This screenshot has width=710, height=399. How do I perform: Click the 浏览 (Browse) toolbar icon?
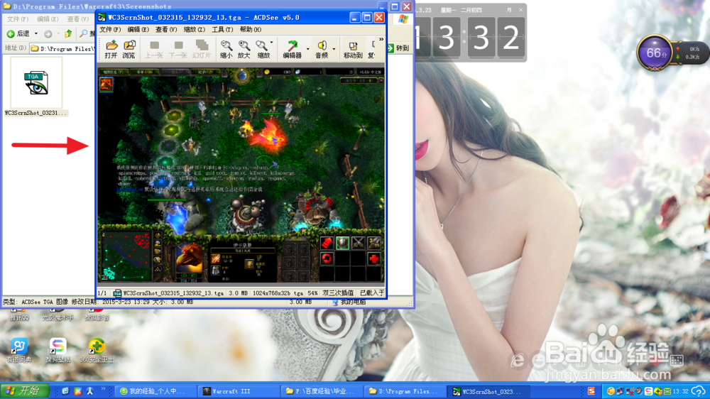click(x=129, y=49)
